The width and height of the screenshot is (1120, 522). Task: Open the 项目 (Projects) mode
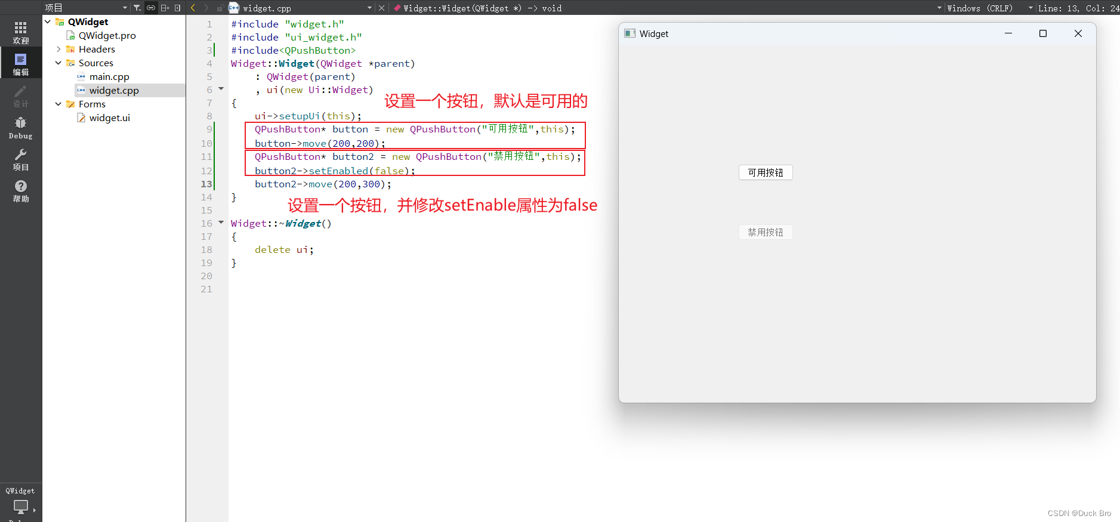coord(21,159)
